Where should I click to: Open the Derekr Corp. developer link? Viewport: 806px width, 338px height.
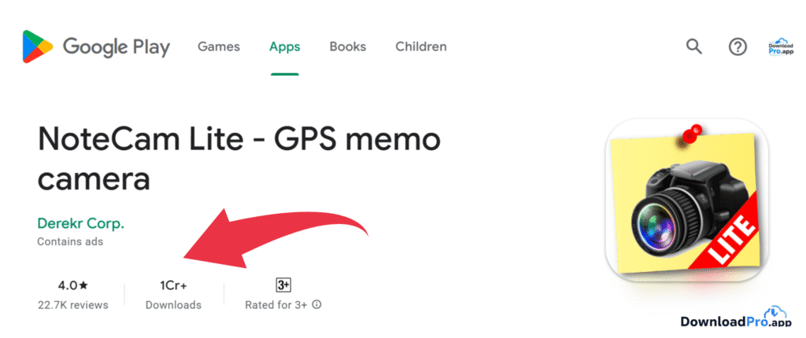coord(81,224)
